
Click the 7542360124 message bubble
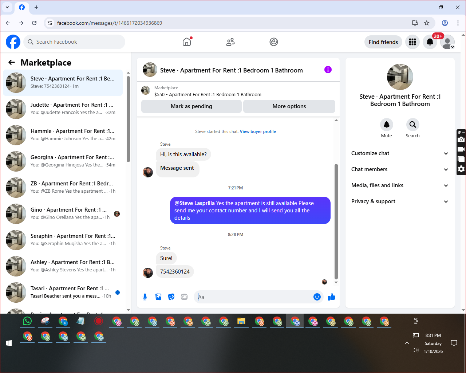[x=175, y=272]
